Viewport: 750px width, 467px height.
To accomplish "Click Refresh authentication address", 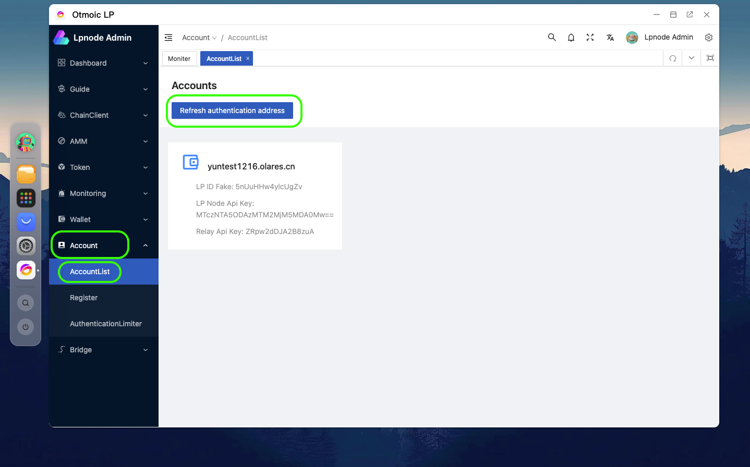I will point(232,110).
